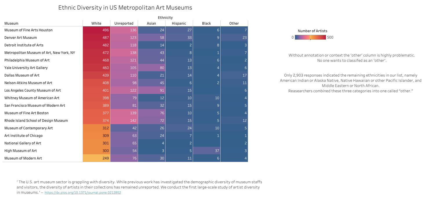Click the Asian cell showing 91 artists
The image size is (438, 203).
point(151,90)
